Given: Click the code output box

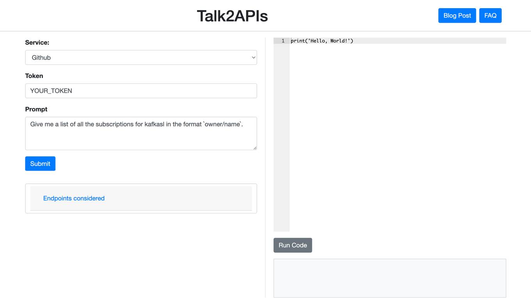Looking at the screenshot, I should [x=390, y=278].
